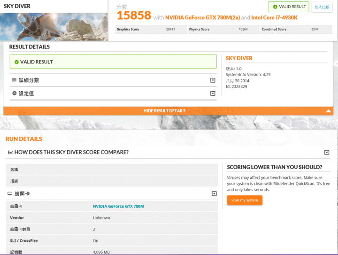Viewport: 338px width, 255px height.
Task: Click the Id: 2328829 text
Action: coord(237,87)
